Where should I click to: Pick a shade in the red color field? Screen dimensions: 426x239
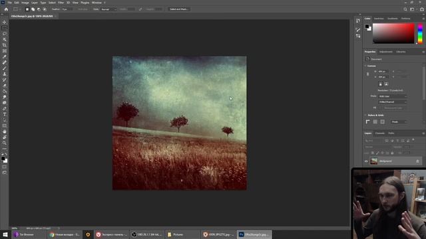point(393,33)
